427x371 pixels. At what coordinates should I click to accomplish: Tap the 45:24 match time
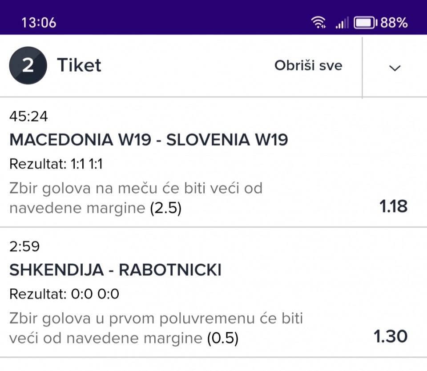point(28,117)
